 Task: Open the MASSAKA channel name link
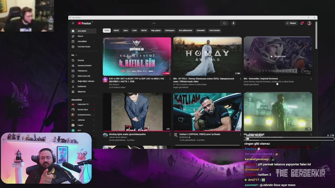pos(184,137)
